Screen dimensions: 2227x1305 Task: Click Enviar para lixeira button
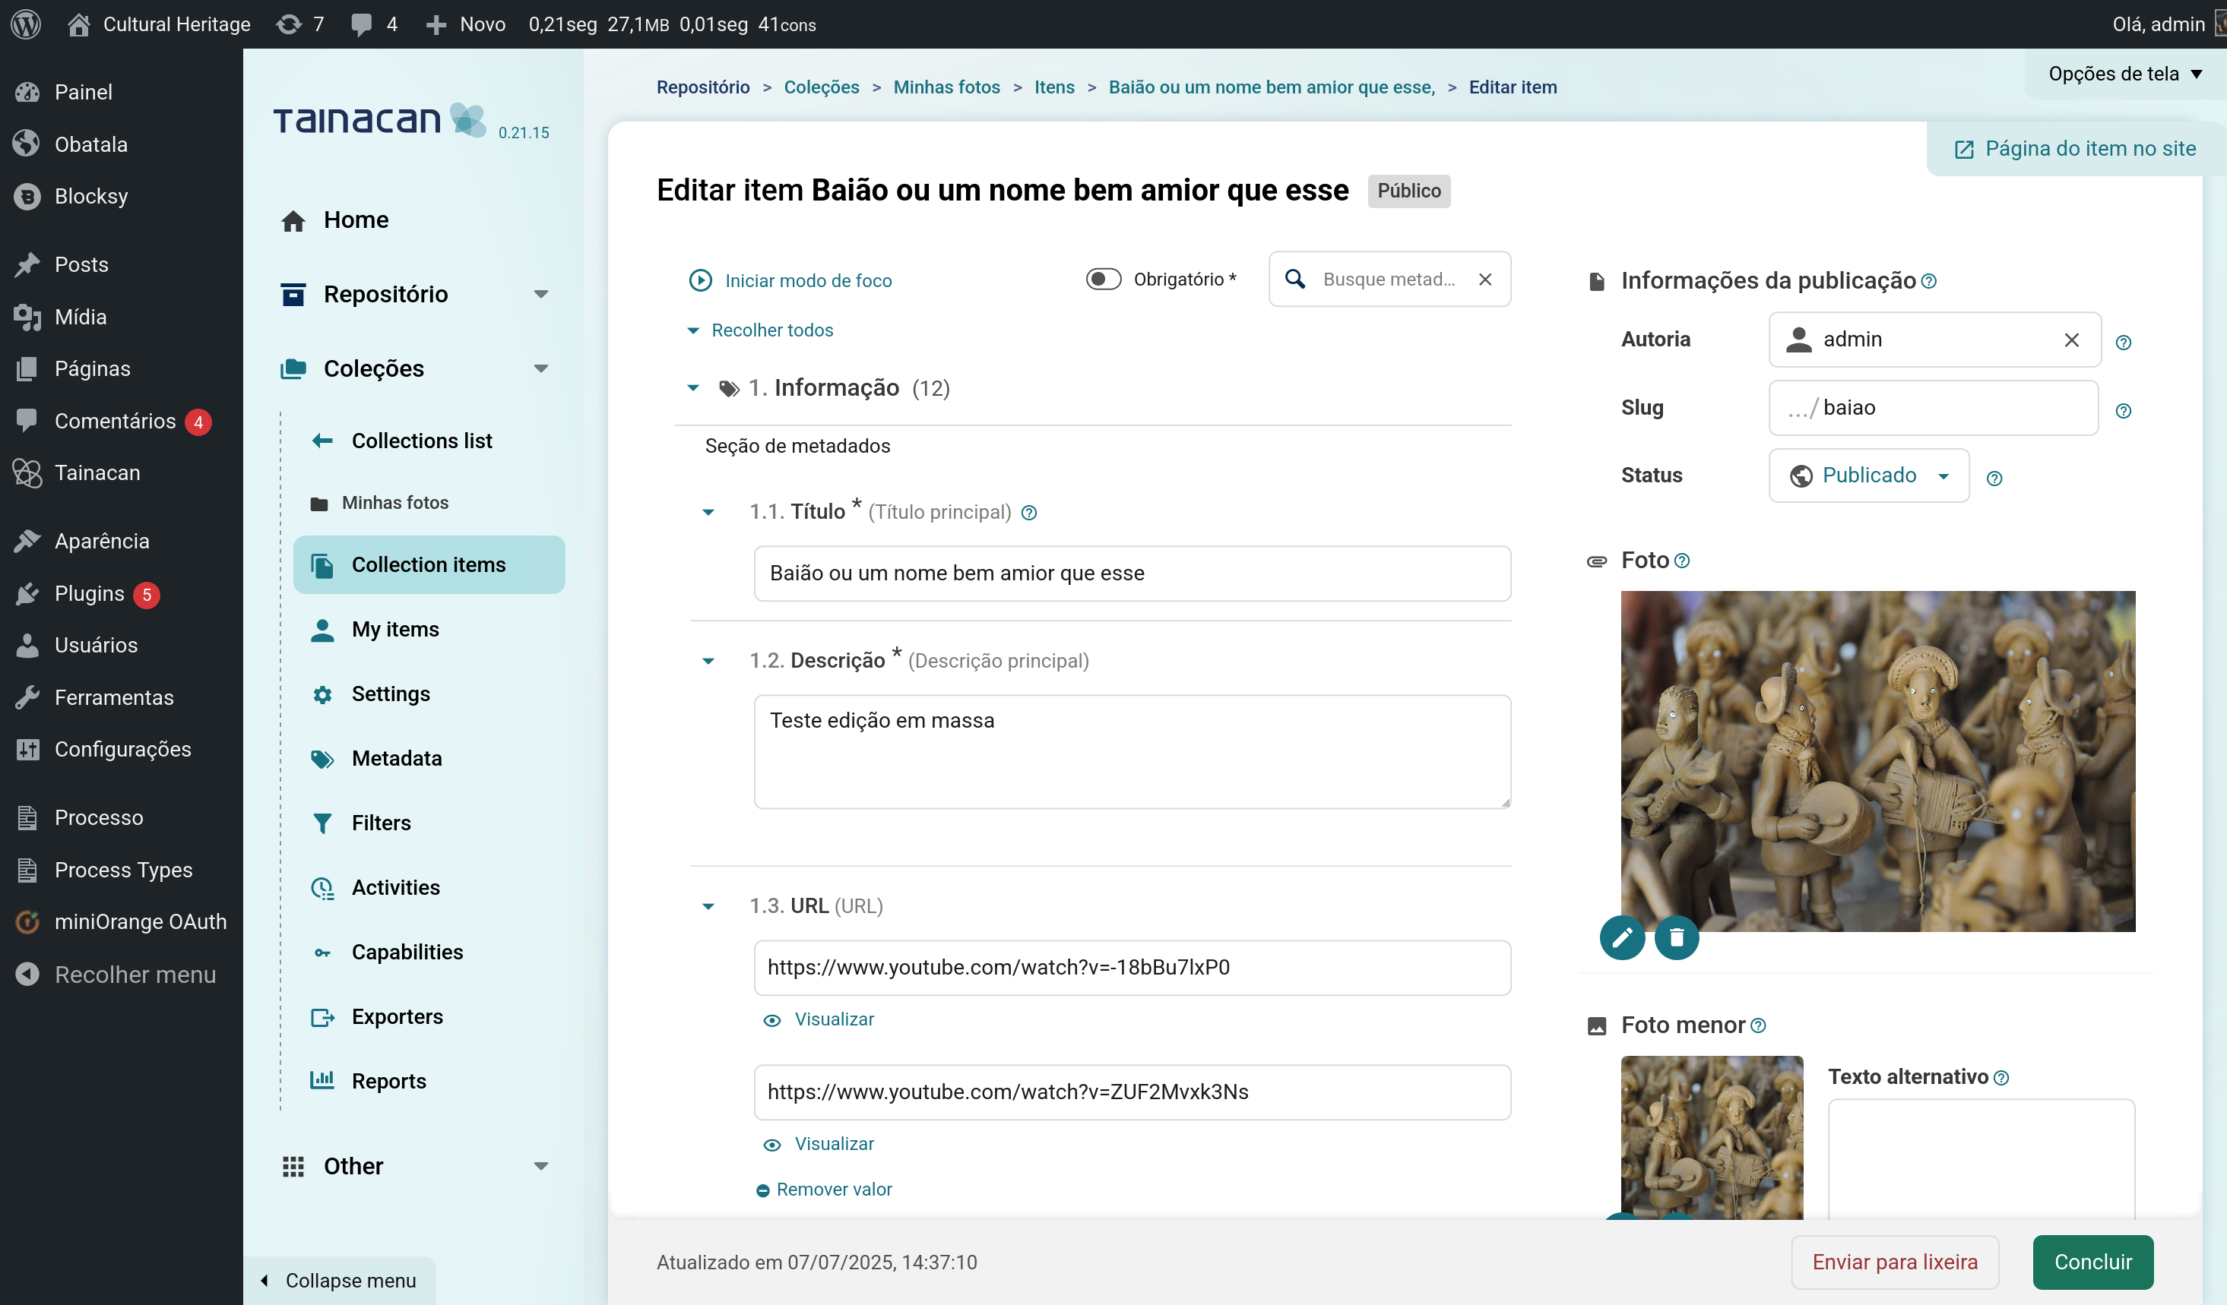click(1894, 1262)
